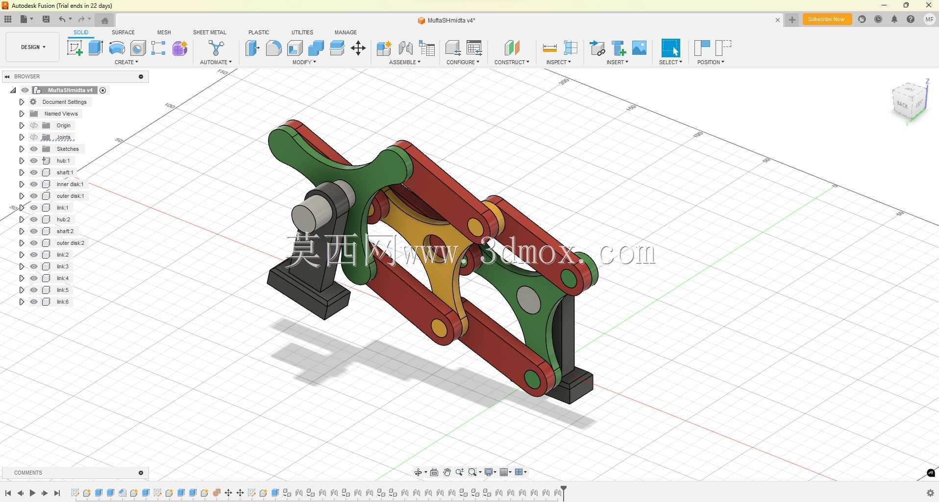Image resolution: width=939 pixels, height=502 pixels.
Task: Select the Offset Face tool
Action: (337, 48)
